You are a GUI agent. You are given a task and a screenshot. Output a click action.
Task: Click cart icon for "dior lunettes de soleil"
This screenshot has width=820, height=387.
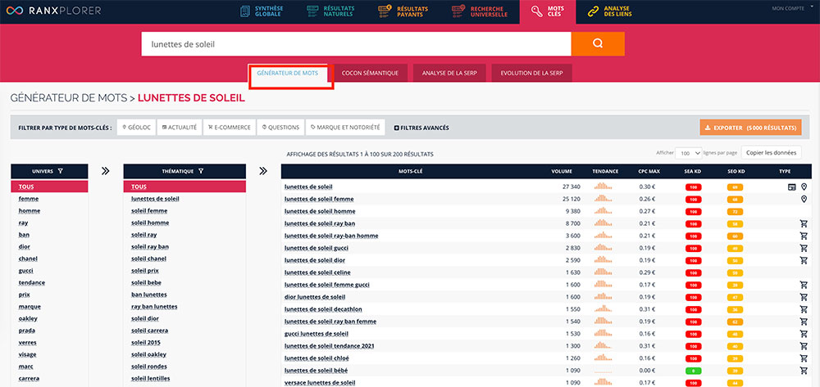(x=804, y=297)
